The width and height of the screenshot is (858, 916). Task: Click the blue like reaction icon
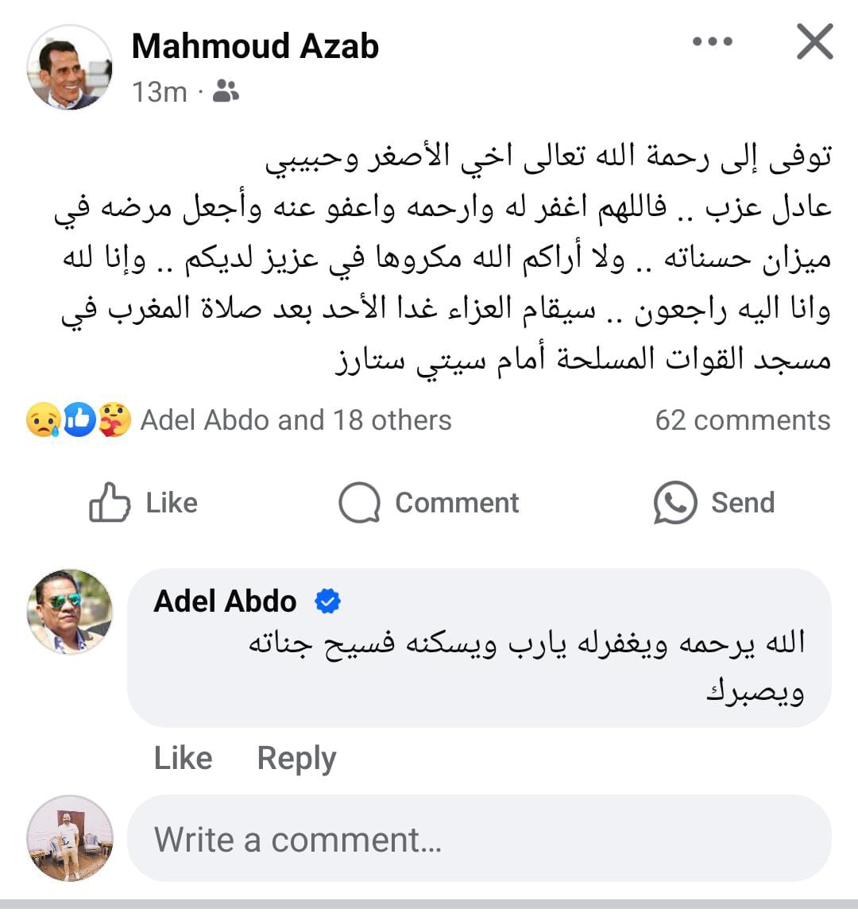tap(79, 419)
